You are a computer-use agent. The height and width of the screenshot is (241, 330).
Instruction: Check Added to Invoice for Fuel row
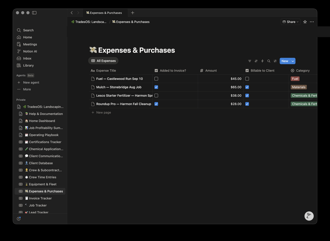[x=156, y=79]
